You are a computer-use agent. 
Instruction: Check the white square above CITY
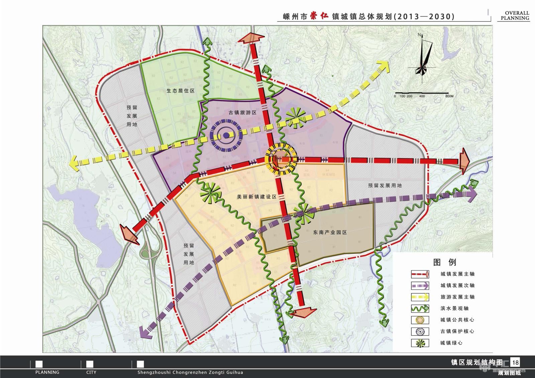tap(90, 364)
